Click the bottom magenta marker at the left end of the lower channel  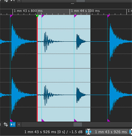click(11, 120)
